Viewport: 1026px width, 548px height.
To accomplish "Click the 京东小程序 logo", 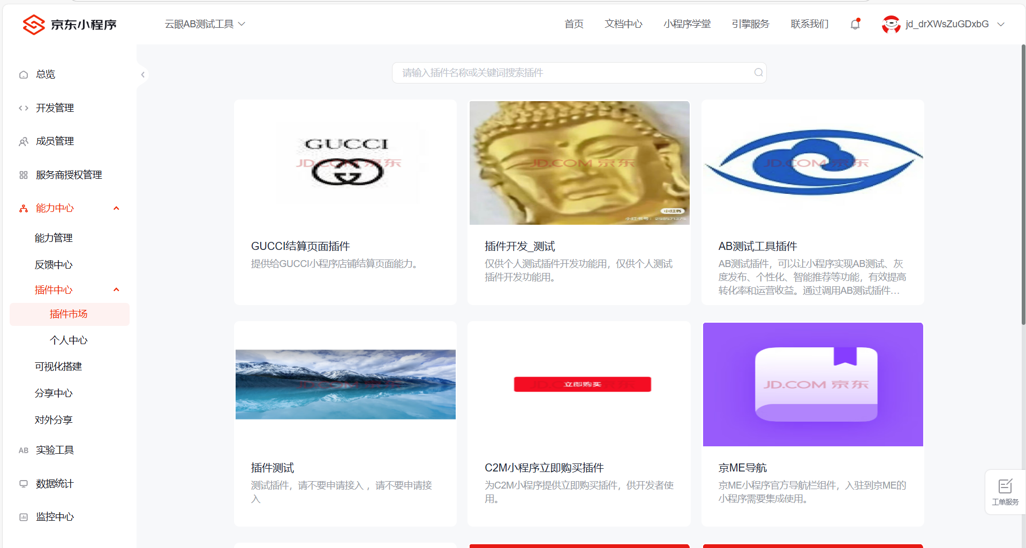I will click(70, 25).
